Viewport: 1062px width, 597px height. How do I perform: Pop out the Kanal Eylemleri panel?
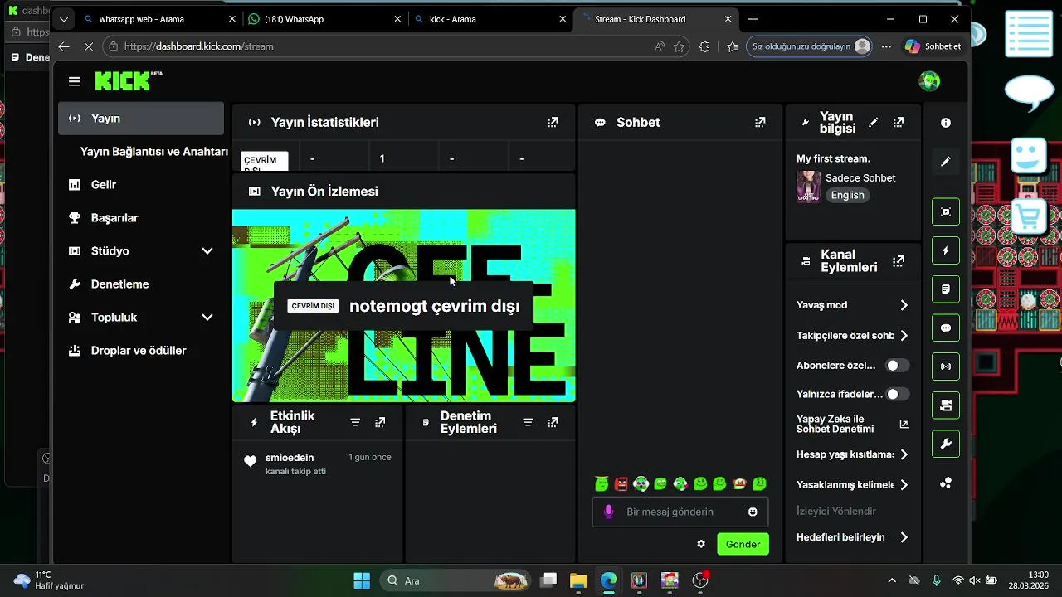(x=899, y=261)
